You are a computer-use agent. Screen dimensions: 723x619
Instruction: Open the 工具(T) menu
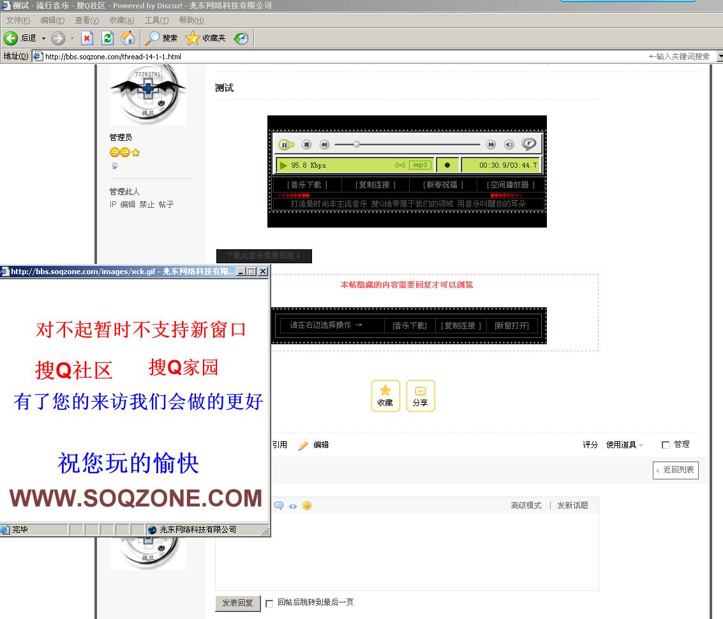[157, 20]
